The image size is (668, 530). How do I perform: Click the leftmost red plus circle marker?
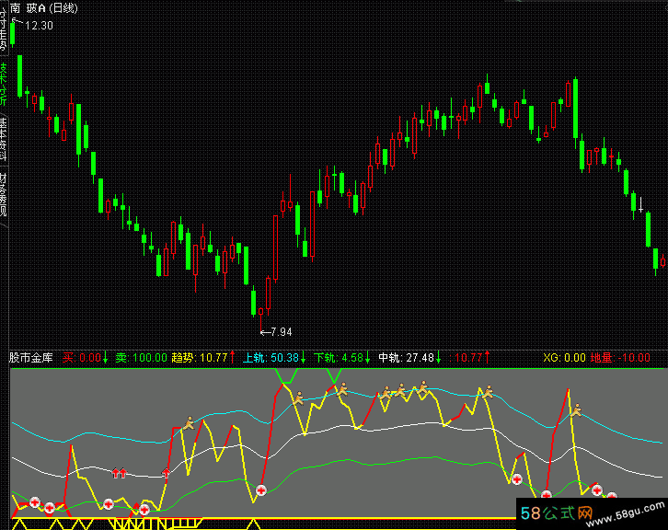pyautogui.click(x=35, y=502)
